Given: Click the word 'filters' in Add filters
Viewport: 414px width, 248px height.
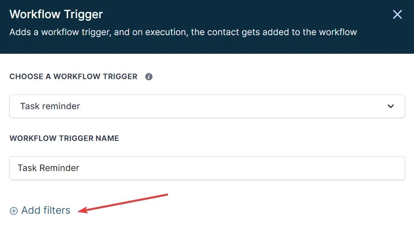Looking at the screenshot, I should [x=57, y=210].
